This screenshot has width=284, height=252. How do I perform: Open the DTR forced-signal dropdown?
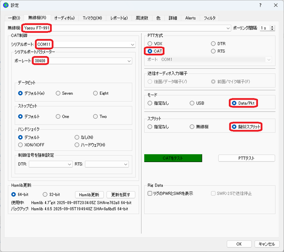[x=51, y=164]
